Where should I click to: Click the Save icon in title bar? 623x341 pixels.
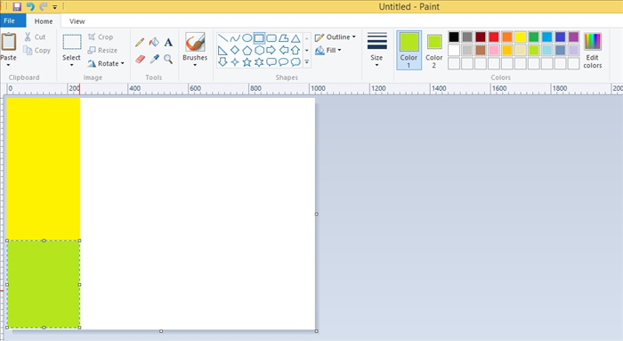[x=17, y=6]
